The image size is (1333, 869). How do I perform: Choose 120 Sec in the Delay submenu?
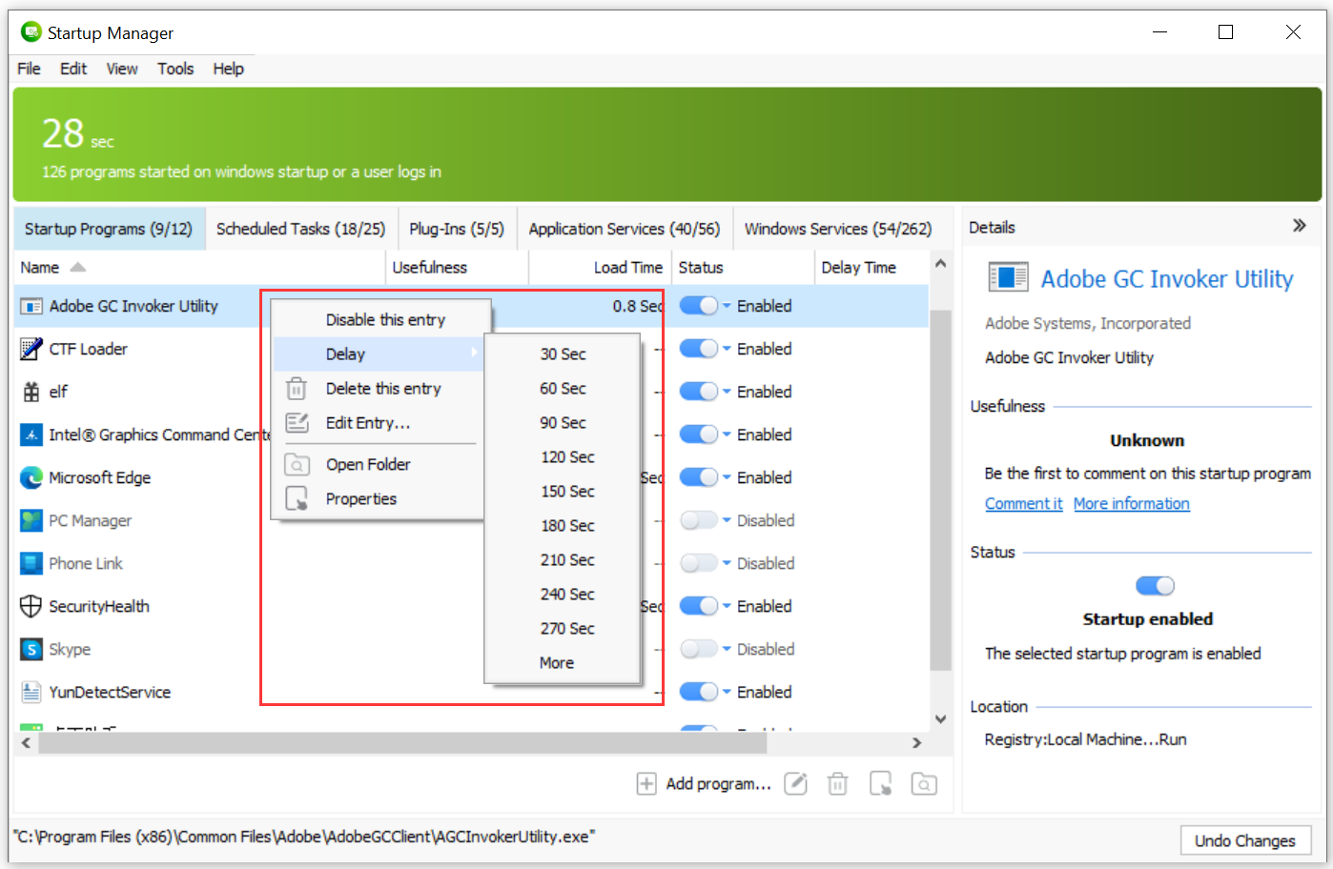point(566,456)
